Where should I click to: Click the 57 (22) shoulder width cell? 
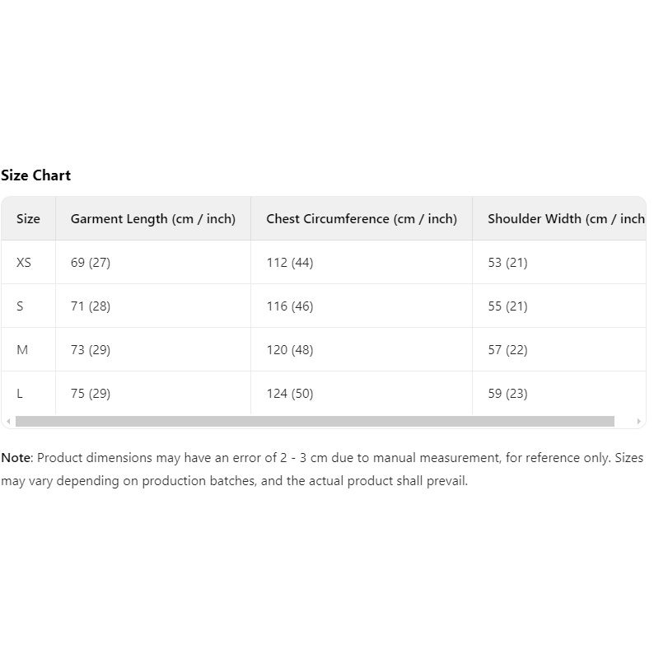(507, 350)
